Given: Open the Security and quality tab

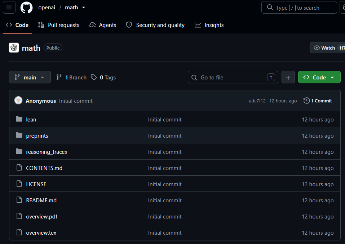Looking at the screenshot, I should [155, 25].
